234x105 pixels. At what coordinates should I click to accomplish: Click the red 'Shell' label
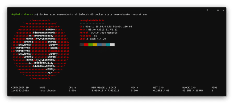[x=83, y=39]
